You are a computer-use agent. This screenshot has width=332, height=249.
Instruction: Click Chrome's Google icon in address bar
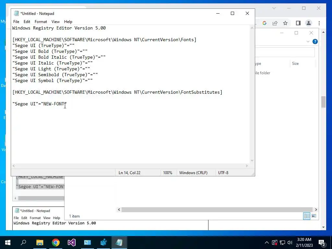(265, 23)
